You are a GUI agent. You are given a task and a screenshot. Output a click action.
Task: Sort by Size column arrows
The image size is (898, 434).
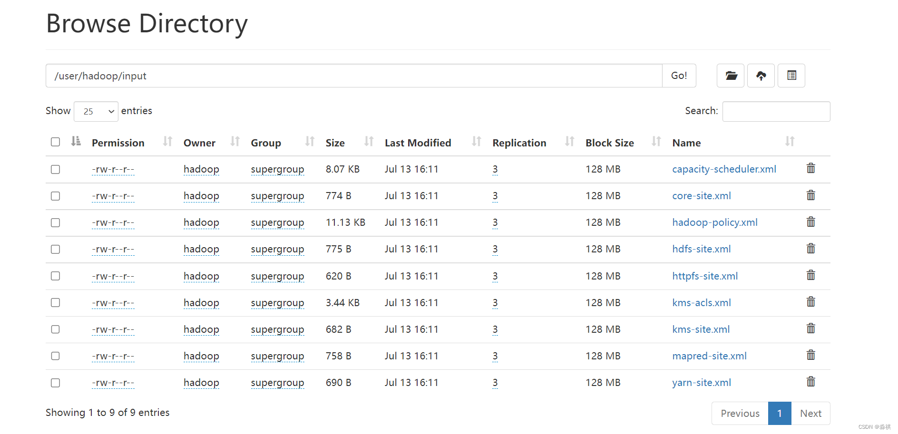pyautogui.click(x=369, y=142)
